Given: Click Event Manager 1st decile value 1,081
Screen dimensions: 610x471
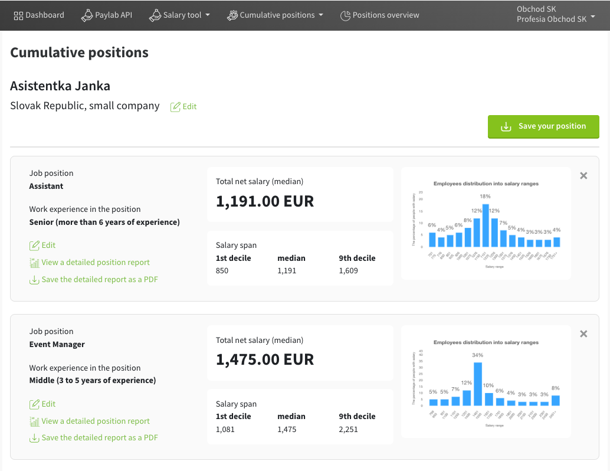Looking at the screenshot, I should pos(225,430).
